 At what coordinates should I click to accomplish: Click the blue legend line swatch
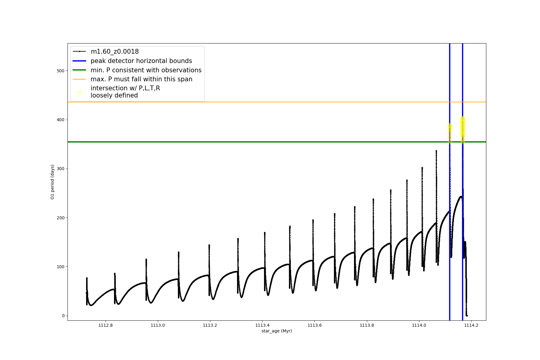79,61
